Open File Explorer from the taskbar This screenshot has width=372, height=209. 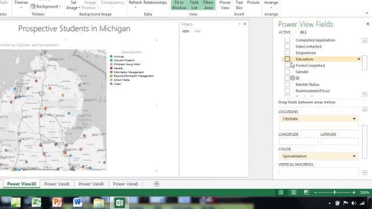99,203
